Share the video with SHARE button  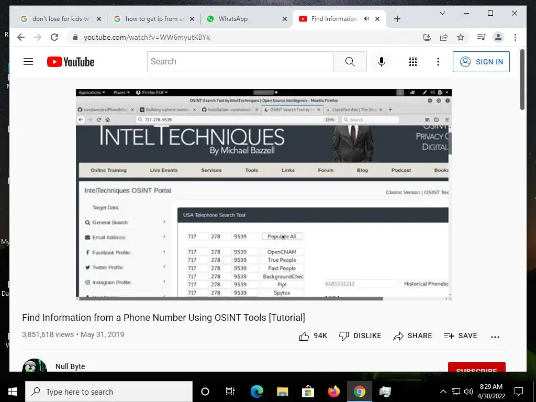coord(412,336)
